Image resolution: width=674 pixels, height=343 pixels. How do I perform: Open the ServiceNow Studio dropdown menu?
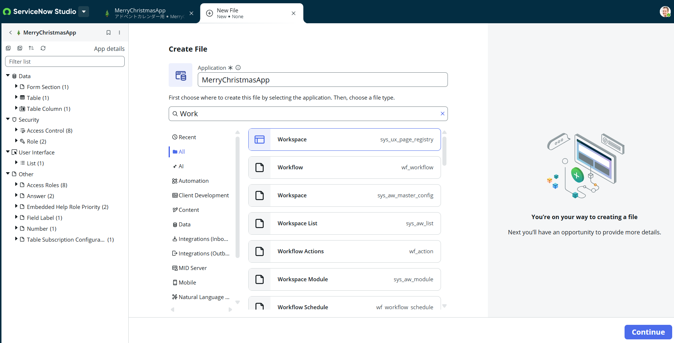point(84,12)
